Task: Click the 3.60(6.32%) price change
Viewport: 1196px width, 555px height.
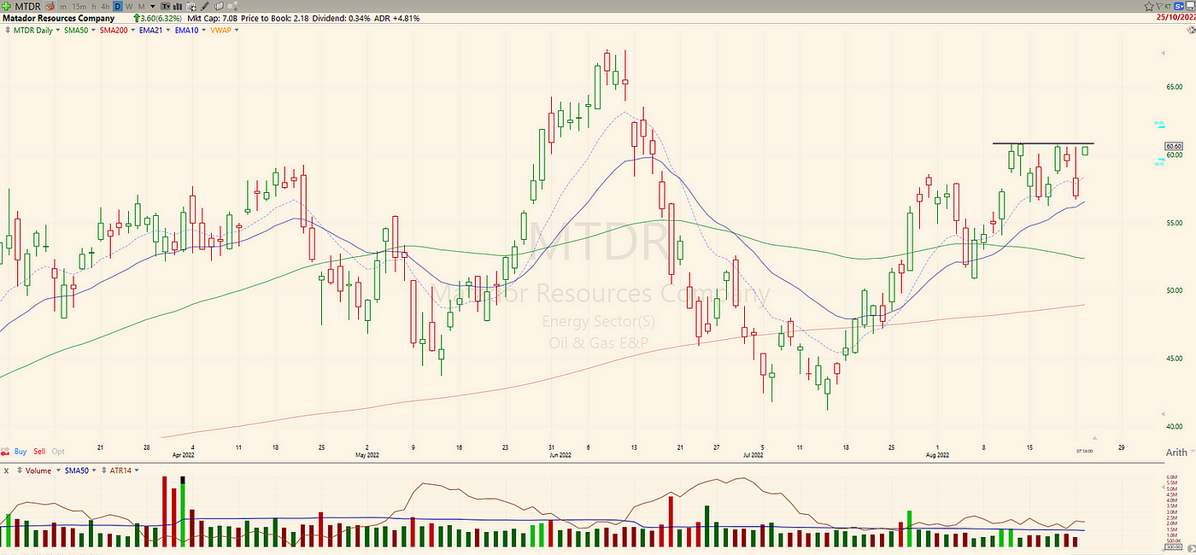Action: coord(158,18)
